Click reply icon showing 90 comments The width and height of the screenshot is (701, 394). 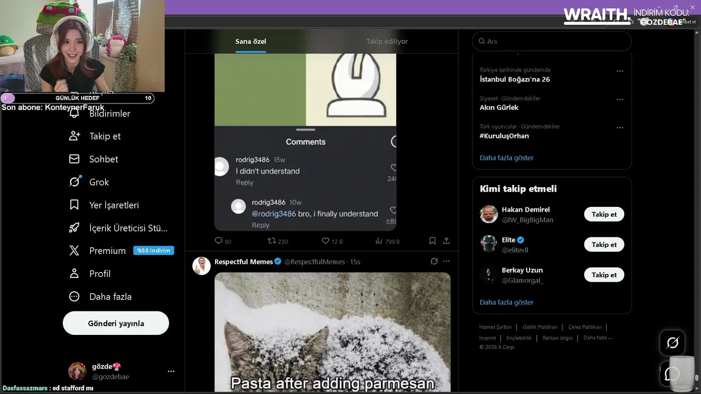coord(219,241)
